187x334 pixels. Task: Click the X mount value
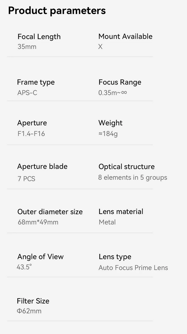click(x=101, y=47)
